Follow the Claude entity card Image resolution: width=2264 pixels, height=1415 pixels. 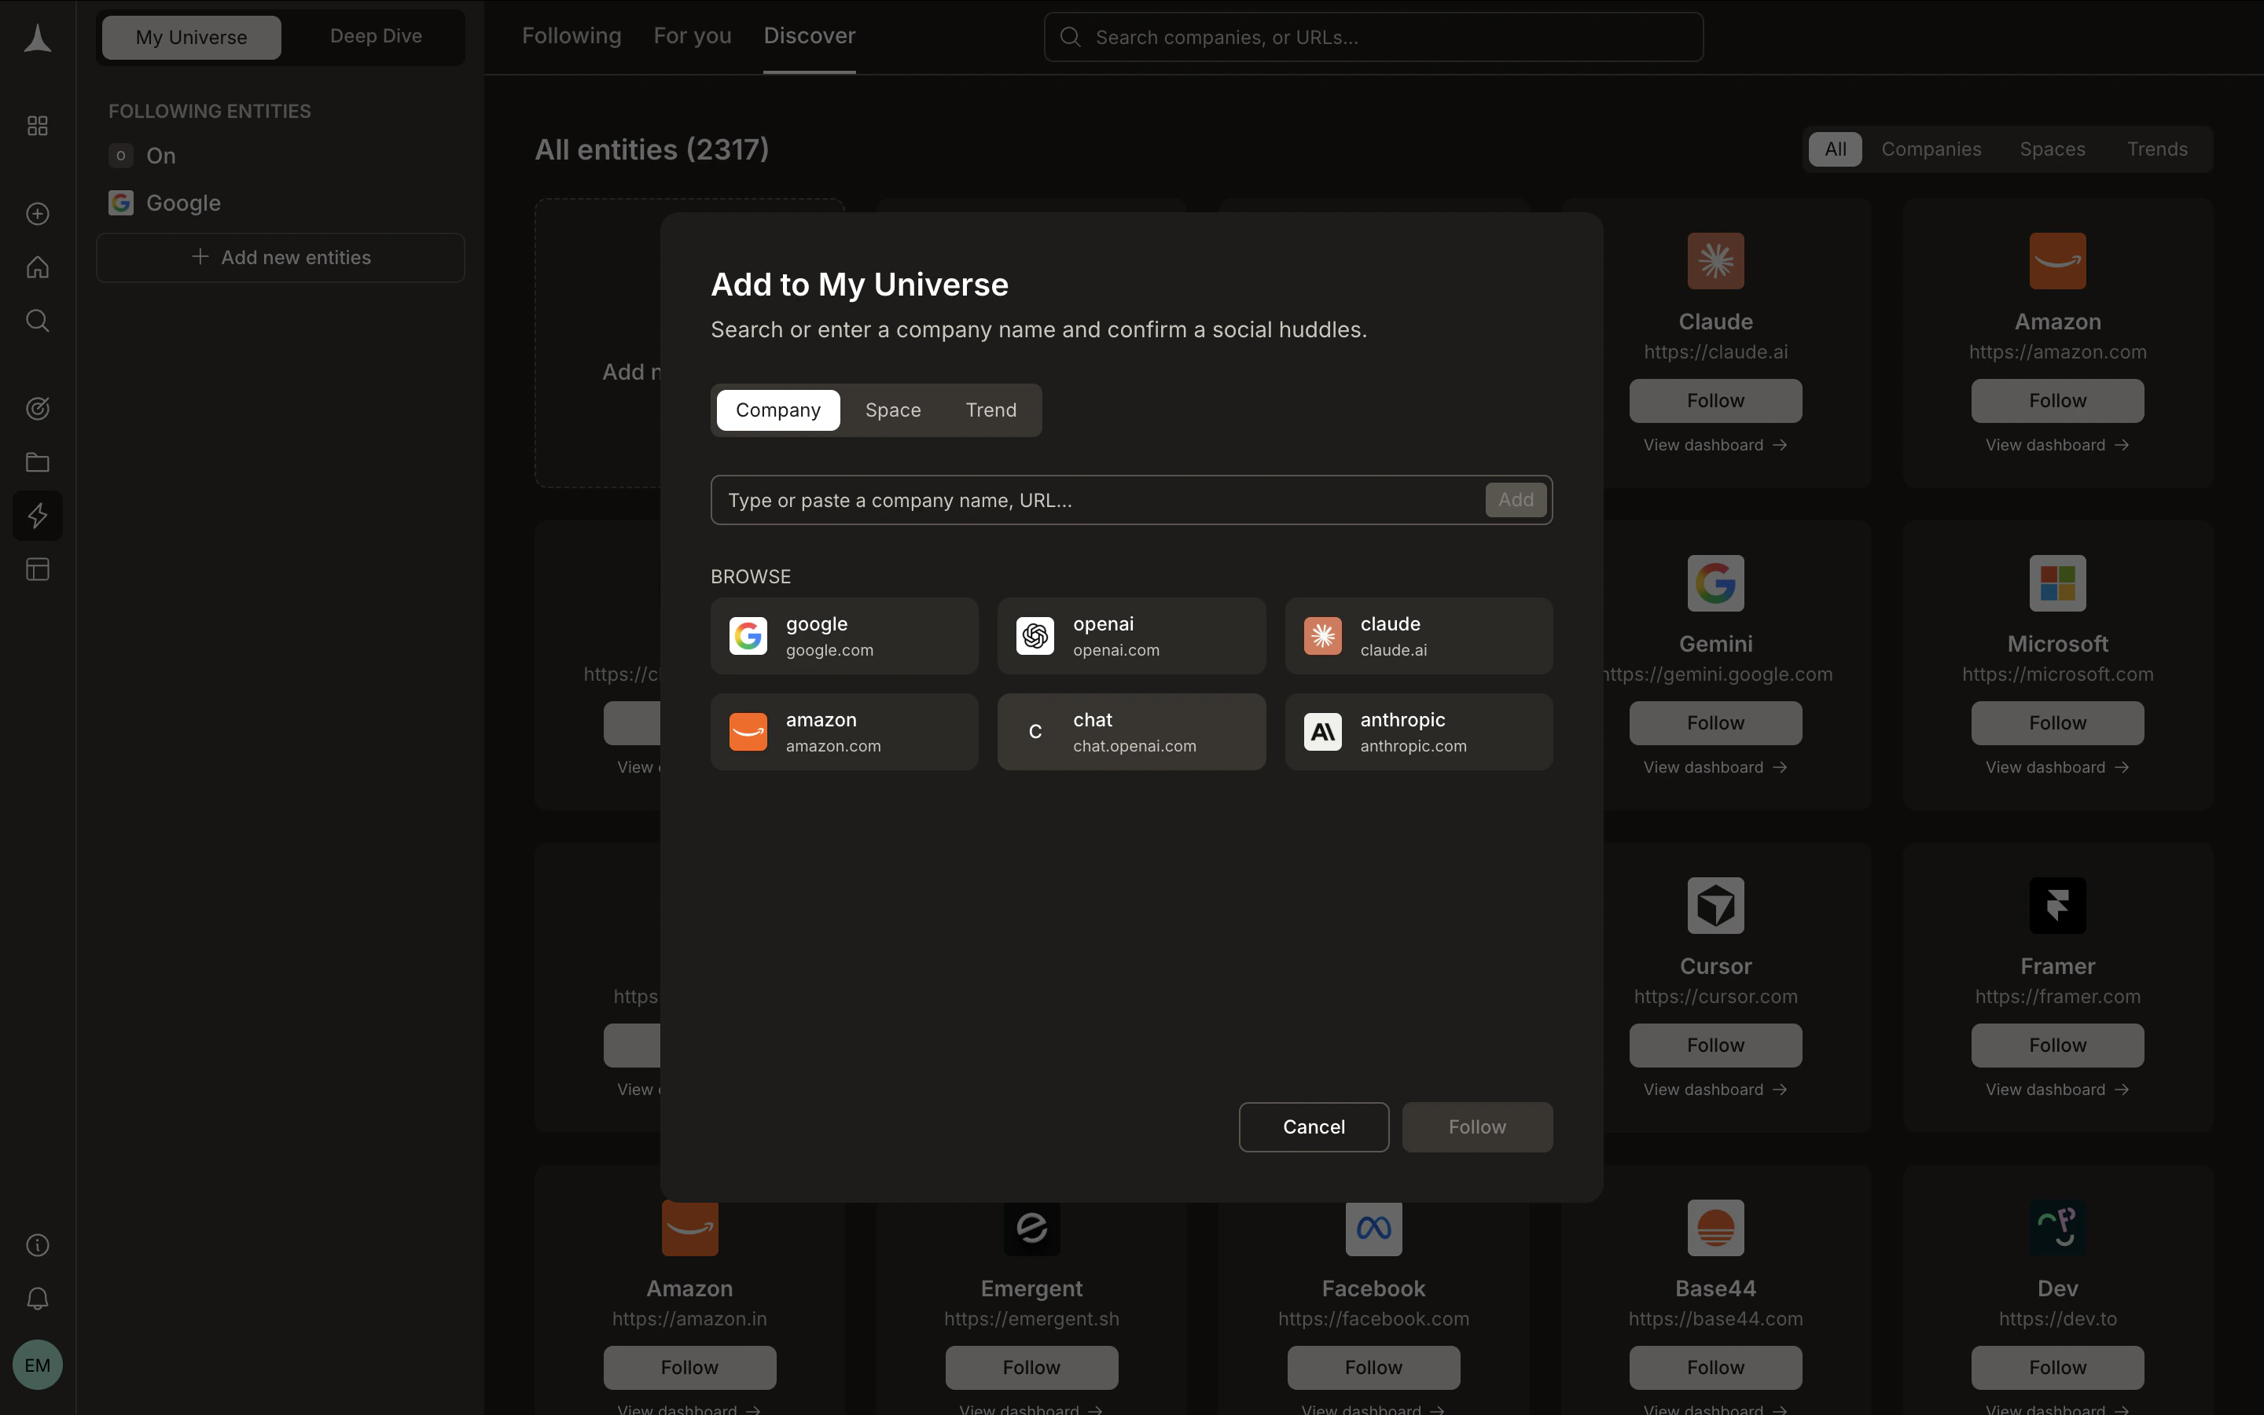[x=1715, y=401]
